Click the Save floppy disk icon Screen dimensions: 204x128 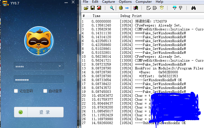pyautogui.click(x=93, y=8)
